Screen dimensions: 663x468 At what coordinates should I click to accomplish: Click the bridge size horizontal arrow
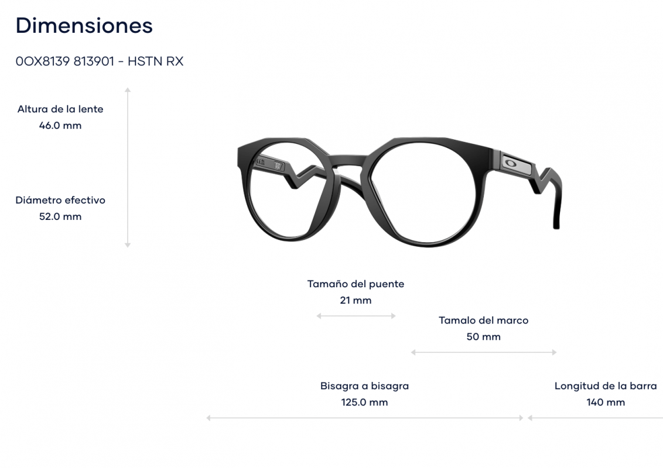pyautogui.click(x=356, y=316)
